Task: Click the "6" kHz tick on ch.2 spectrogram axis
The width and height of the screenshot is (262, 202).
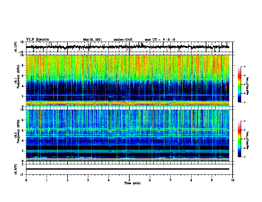Action: [x=23, y=130]
